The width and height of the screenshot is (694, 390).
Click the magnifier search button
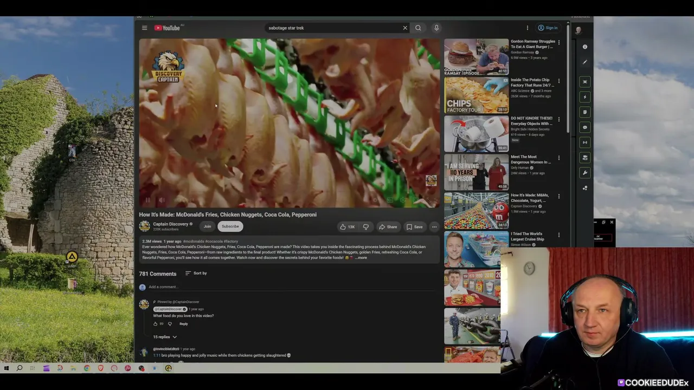pos(418,28)
